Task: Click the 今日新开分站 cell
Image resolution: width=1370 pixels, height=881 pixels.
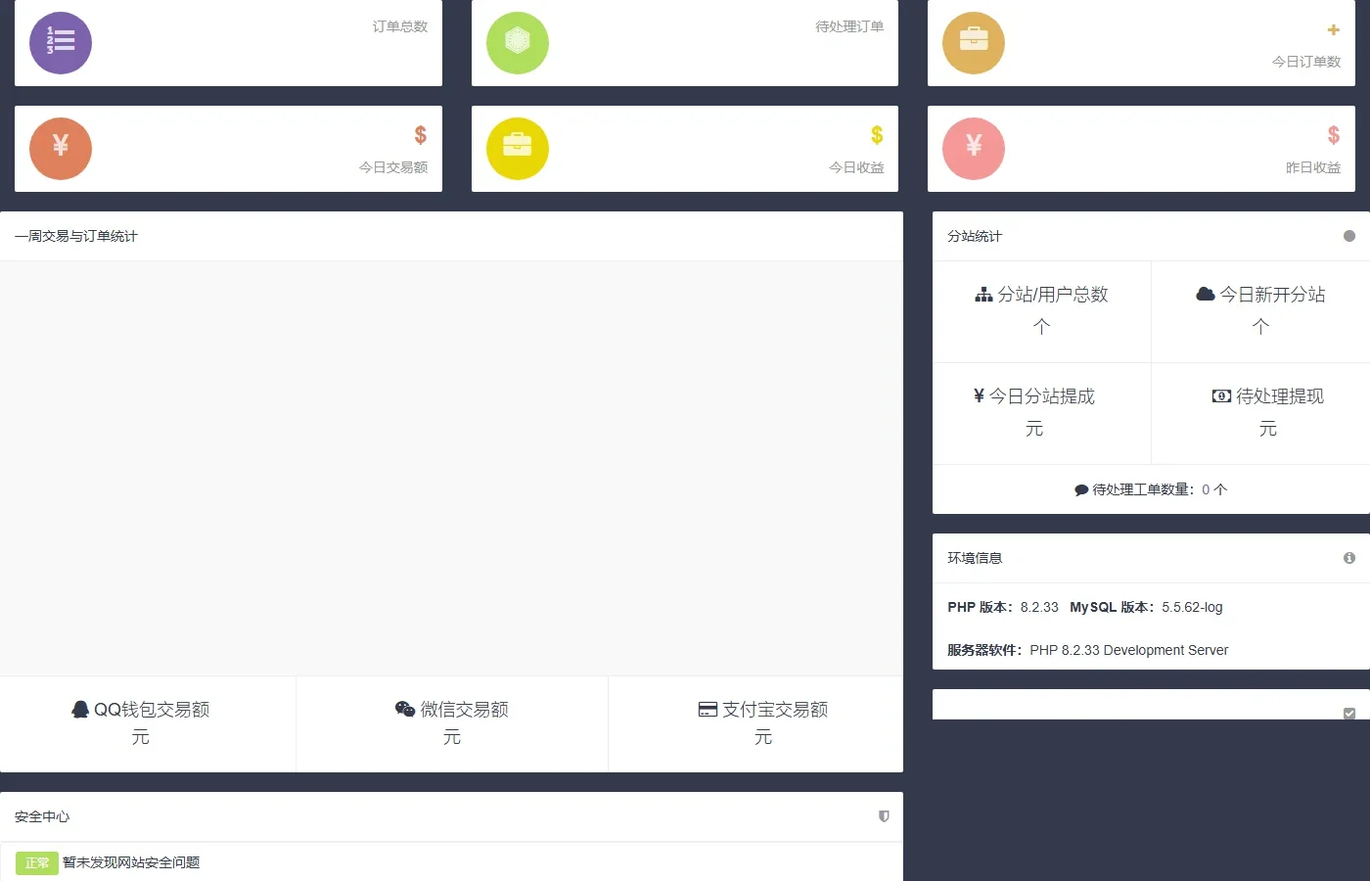Action: coord(1260,311)
